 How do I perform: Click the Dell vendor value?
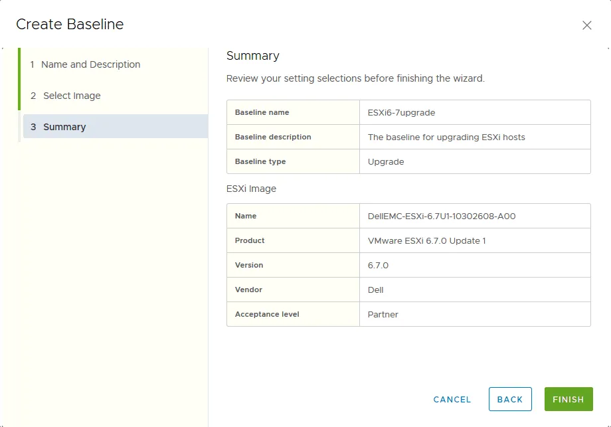tap(376, 290)
